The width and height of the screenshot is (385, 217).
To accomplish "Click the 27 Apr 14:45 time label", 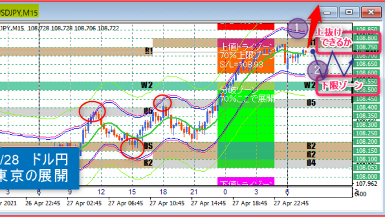I will pyautogui.click(x=208, y=203).
